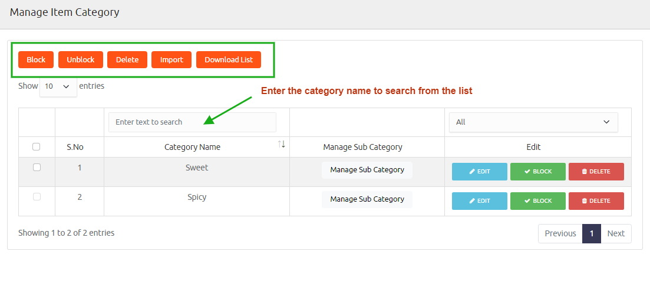650x281 pixels.
Task: Click the pencil EDIT button for Sweet
Action: click(480, 172)
